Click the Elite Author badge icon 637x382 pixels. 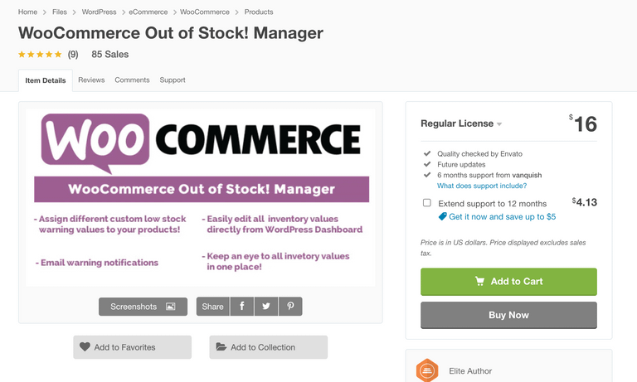coord(427,370)
